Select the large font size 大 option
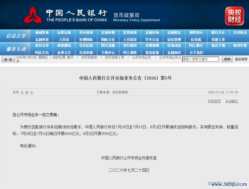This screenshot has height=189, width=249. [x=22, y=93]
